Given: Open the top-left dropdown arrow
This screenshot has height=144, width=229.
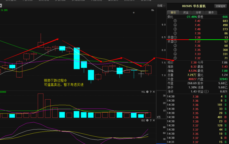Looking at the screenshot, I should (x=1, y=6).
